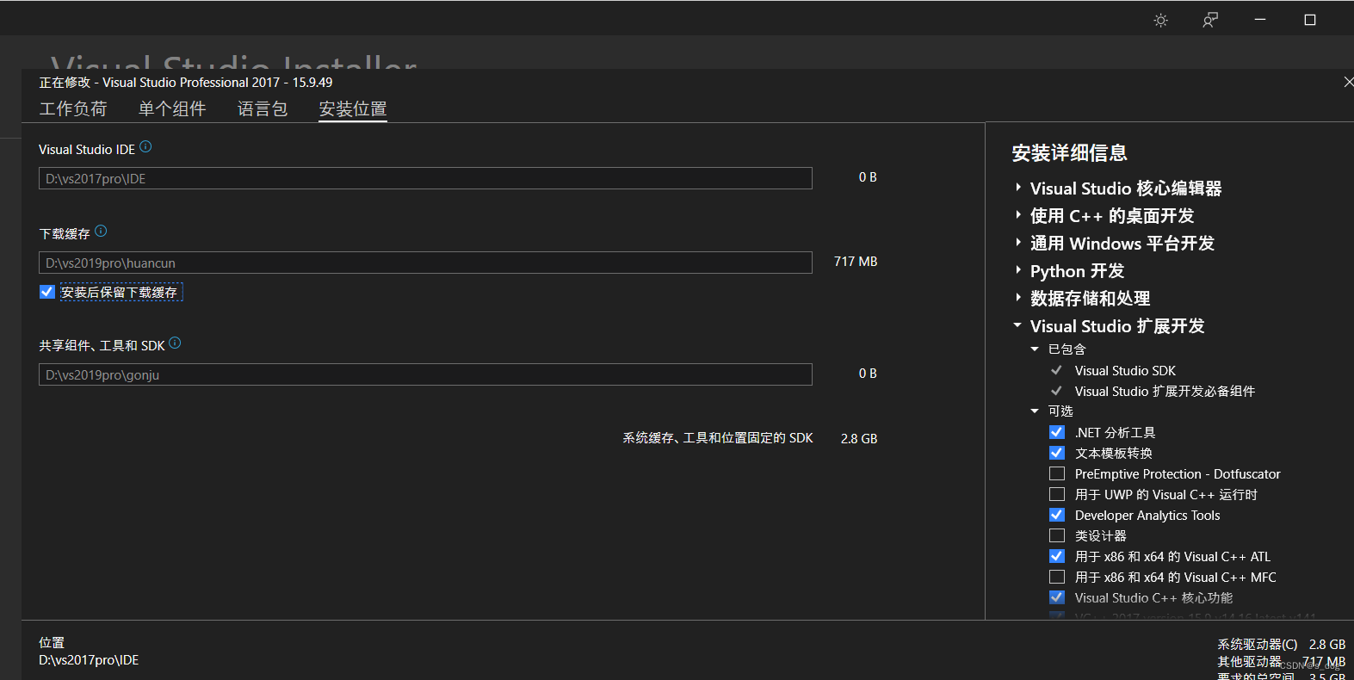
Task: Enable 用于 x86 和 x64 的 Visual C++ MFC
Action: pyautogui.click(x=1057, y=577)
